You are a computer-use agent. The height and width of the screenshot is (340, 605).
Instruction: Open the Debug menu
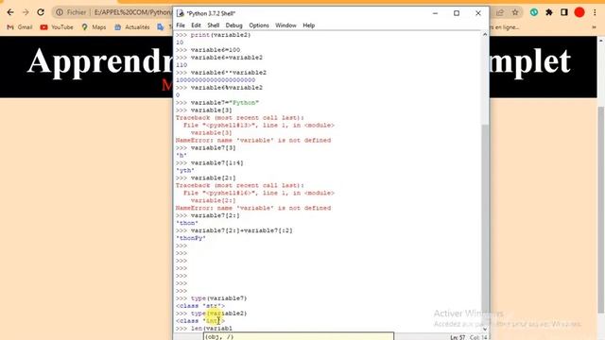pos(233,25)
